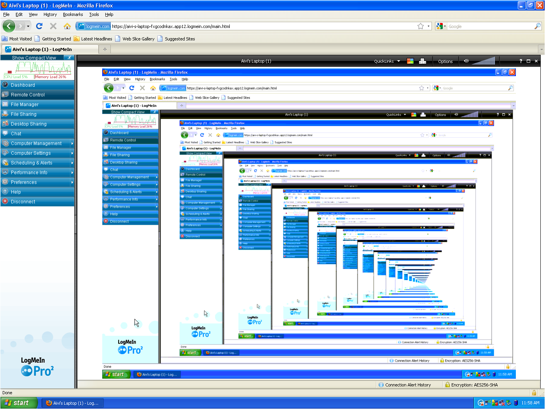Open the outermost Google search engine dropdown
The height and width of the screenshot is (409, 545).
(441, 26)
